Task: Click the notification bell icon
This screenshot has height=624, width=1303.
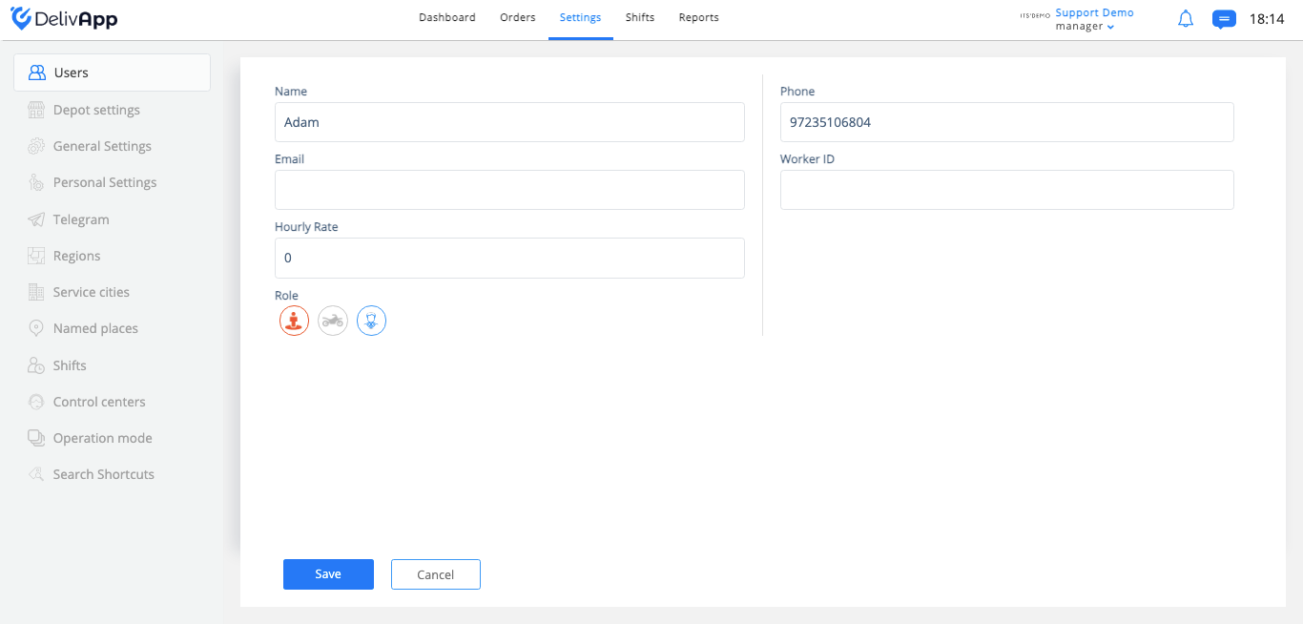Action: [x=1186, y=18]
